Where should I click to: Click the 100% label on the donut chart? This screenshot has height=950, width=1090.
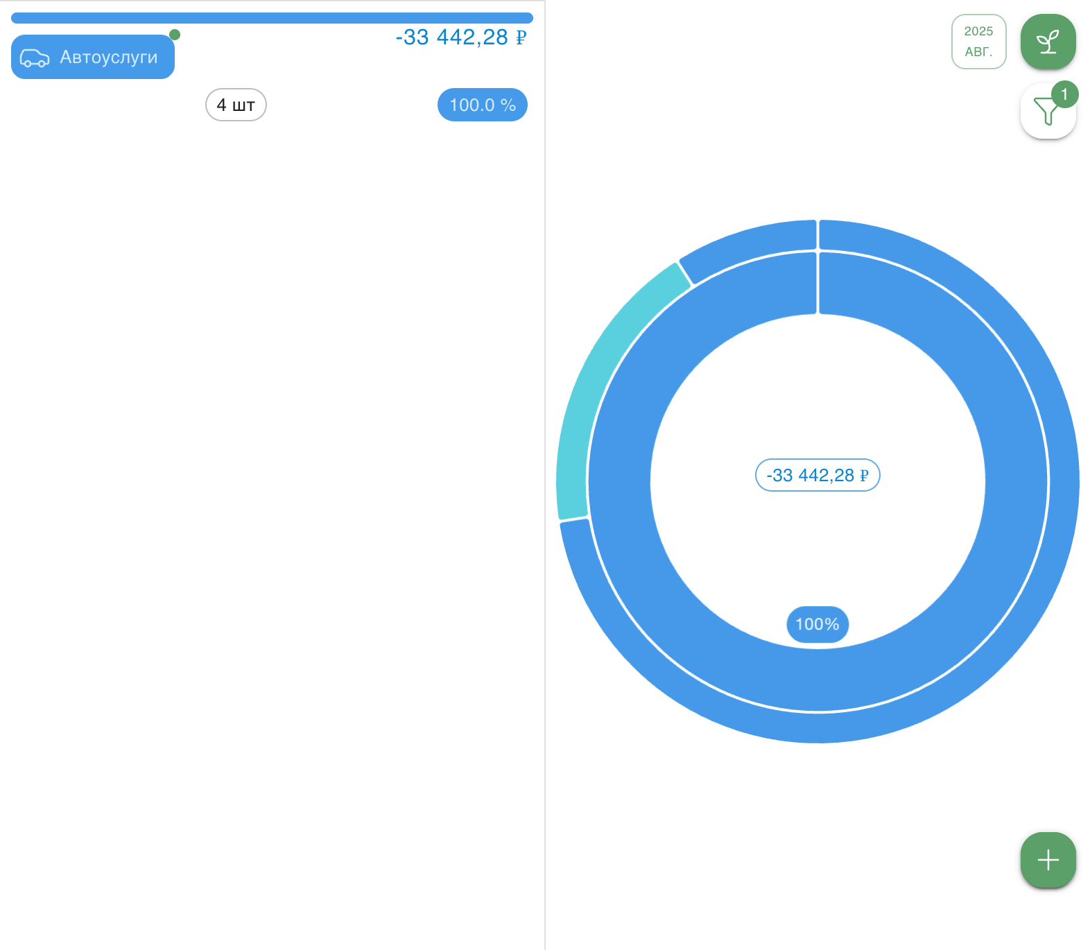(x=817, y=624)
